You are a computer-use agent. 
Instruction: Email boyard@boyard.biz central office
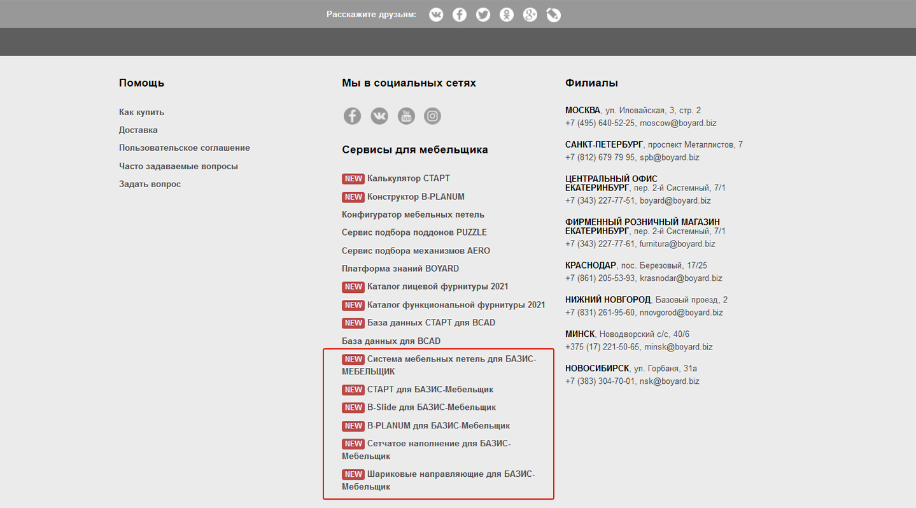coord(675,201)
